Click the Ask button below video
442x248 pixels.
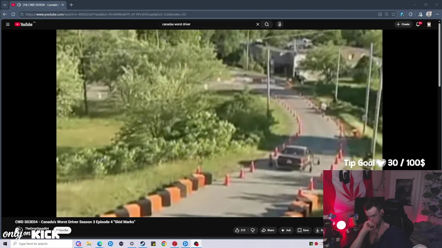pos(286,230)
